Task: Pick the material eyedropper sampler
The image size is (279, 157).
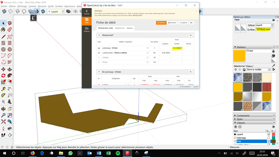Action: point(273,66)
